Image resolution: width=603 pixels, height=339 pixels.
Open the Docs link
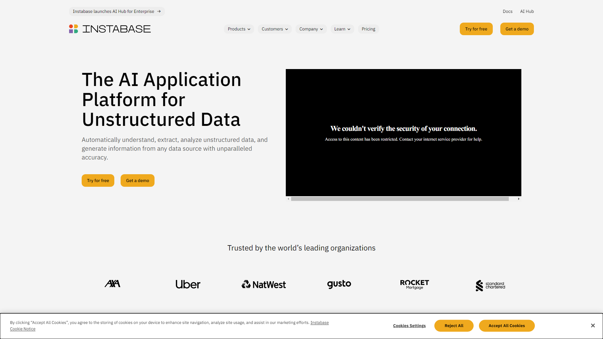click(x=508, y=11)
